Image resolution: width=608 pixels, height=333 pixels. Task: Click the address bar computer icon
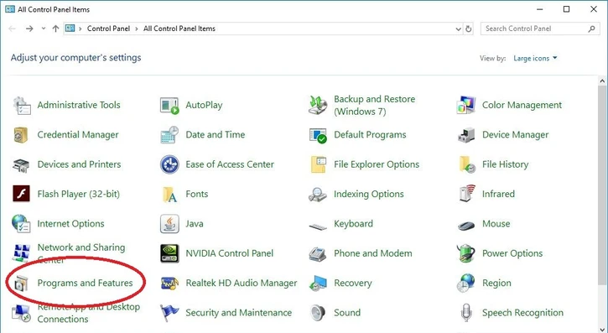(x=70, y=29)
